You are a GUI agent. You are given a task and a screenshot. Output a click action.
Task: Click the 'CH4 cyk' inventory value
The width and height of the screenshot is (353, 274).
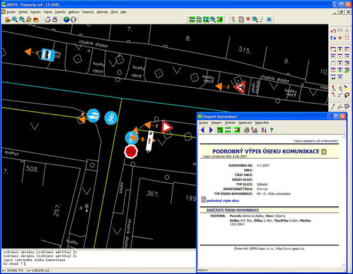point(262,189)
